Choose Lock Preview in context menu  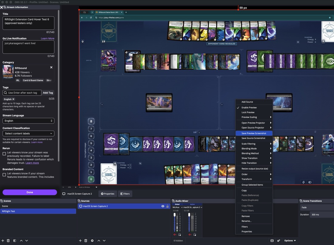pos(254,112)
